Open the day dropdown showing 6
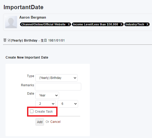 coord(68,104)
